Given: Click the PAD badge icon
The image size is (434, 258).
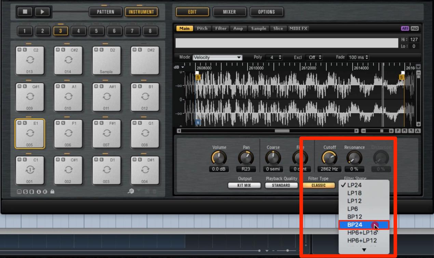Looking at the screenshot, I should 415,29.
